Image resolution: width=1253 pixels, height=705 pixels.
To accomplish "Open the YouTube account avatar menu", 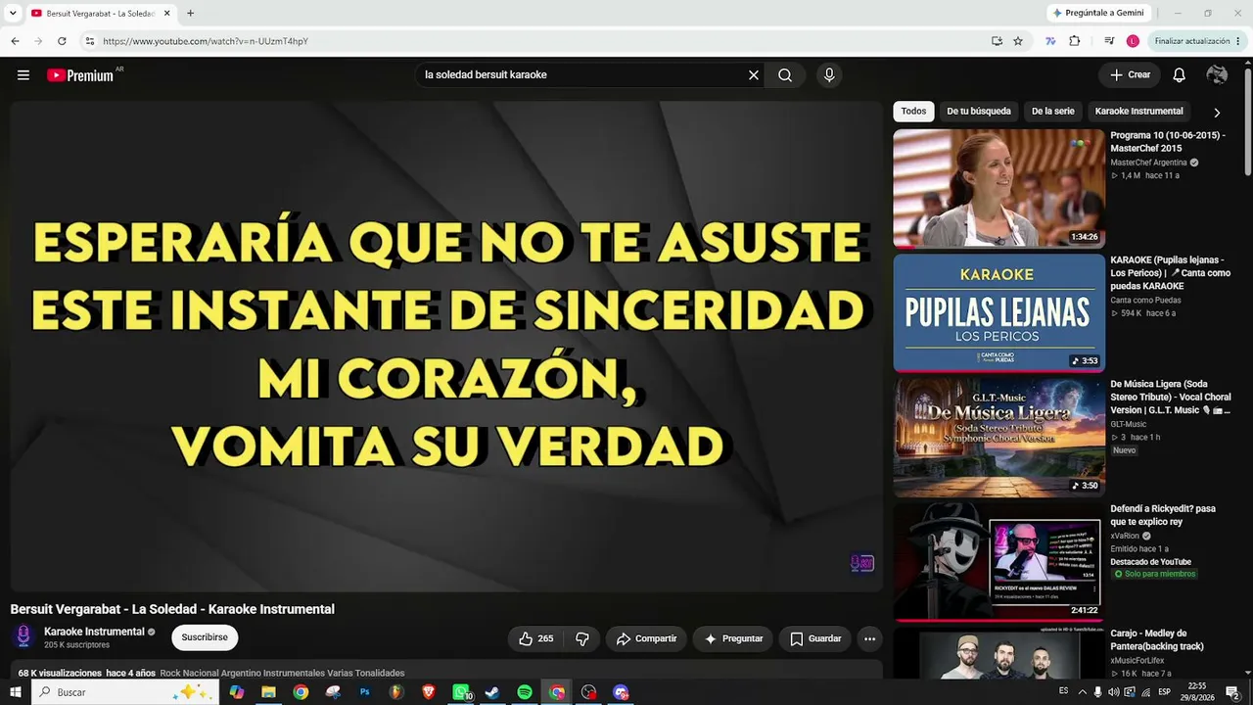I will click(x=1217, y=75).
